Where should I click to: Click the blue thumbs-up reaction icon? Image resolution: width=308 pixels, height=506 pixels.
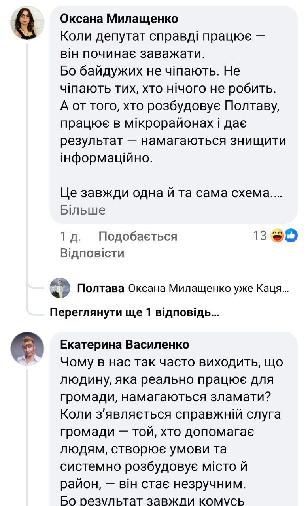tap(291, 236)
